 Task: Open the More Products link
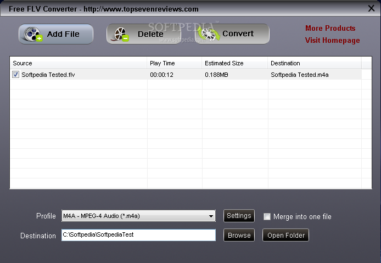(x=330, y=28)
